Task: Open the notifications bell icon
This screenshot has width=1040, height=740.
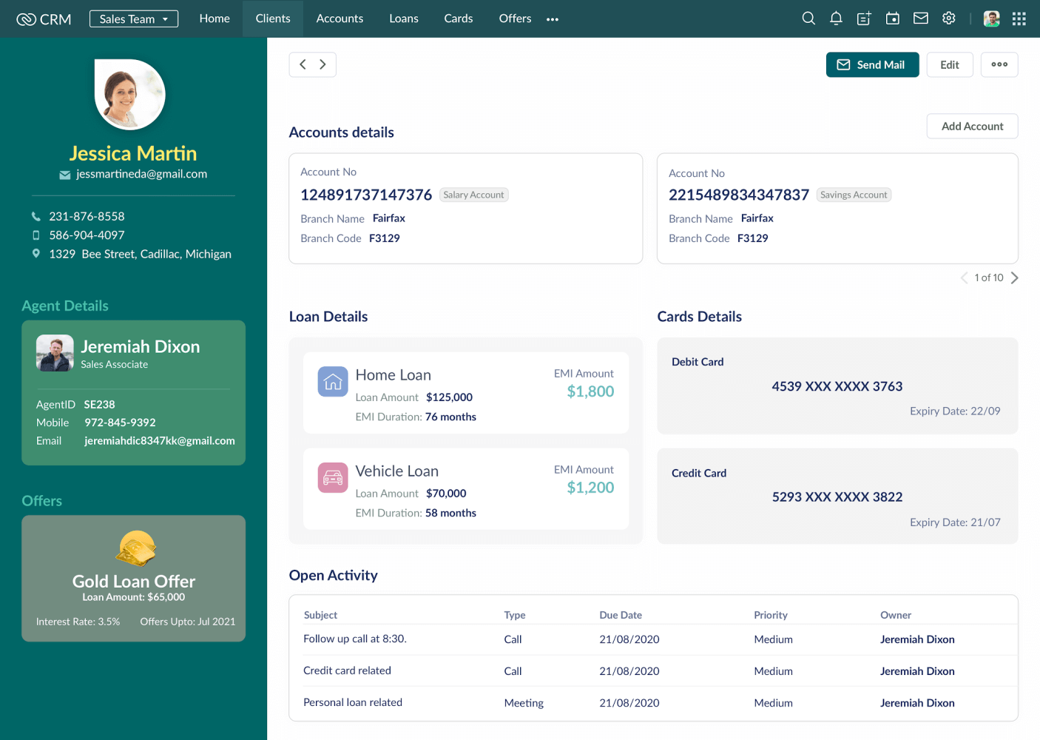Action: (836, 18)
